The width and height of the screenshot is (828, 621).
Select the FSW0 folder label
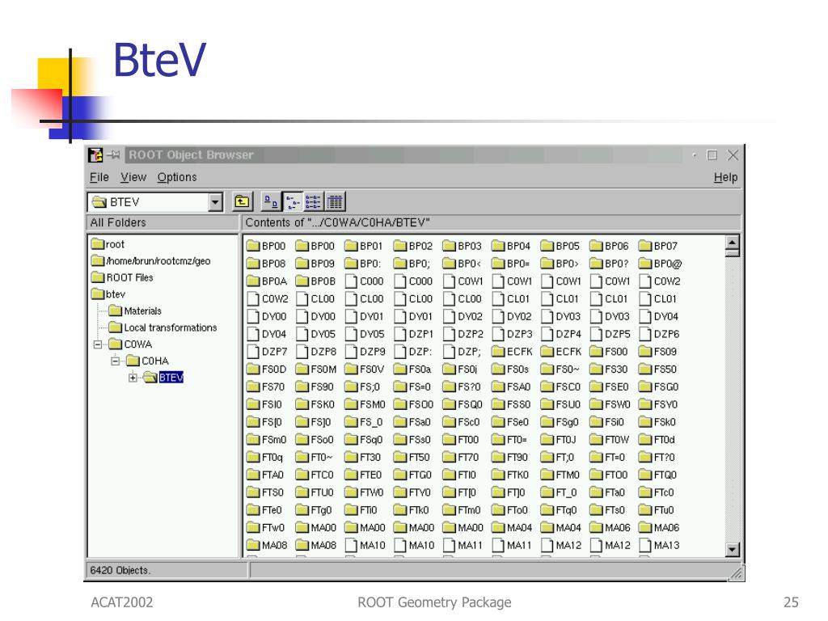[618, 404]
